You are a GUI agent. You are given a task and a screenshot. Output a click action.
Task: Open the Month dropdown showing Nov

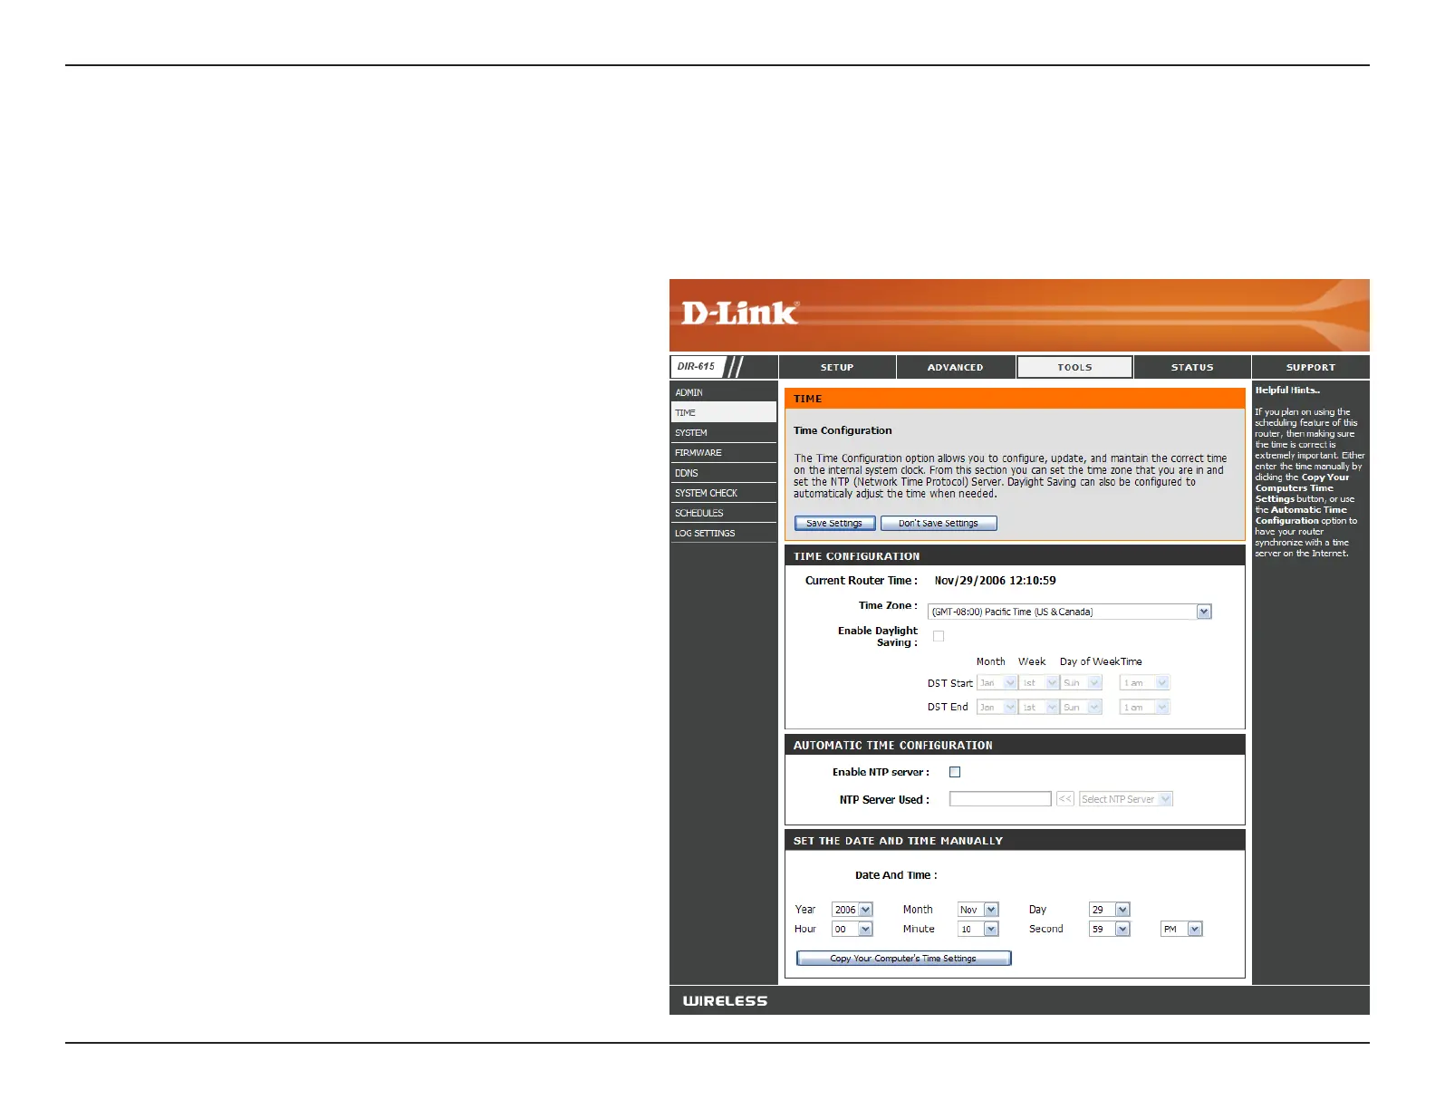pos(978,910)
